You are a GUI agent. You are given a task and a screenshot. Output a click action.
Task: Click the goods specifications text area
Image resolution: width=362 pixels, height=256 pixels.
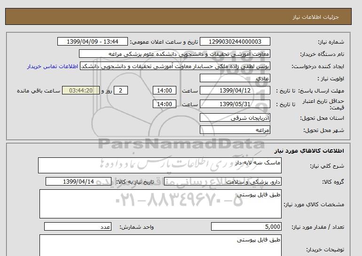tap(160, 204)
